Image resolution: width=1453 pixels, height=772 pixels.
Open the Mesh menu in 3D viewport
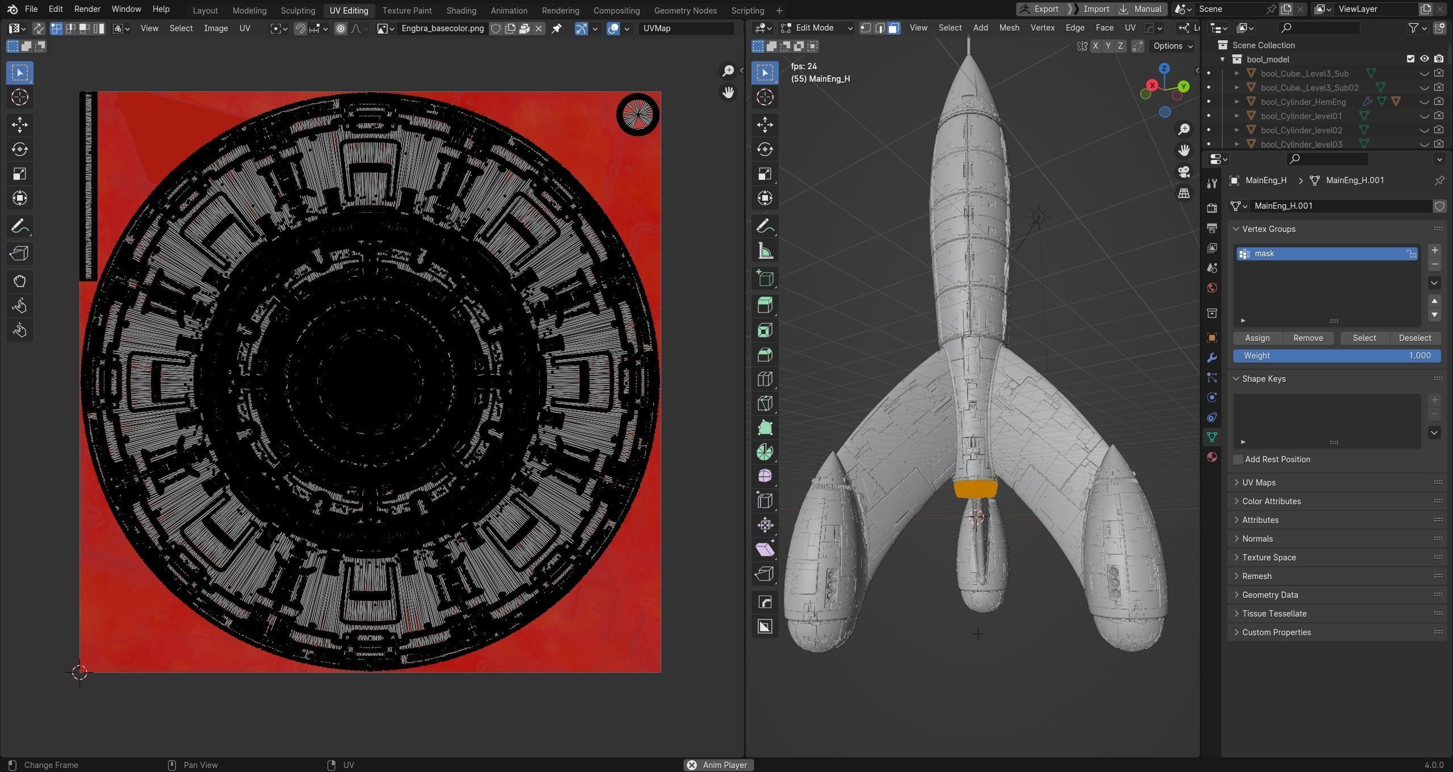[x=1009, y=28]
